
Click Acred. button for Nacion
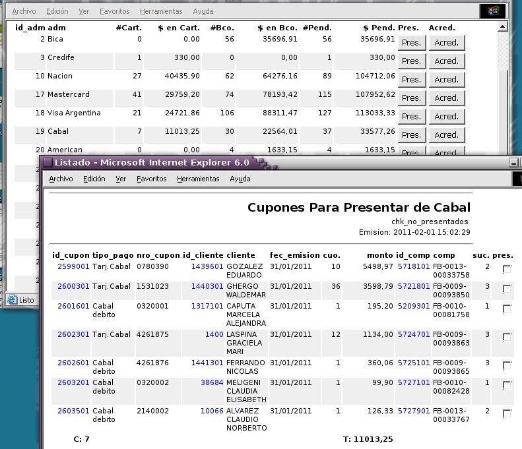tap(447, 80)
